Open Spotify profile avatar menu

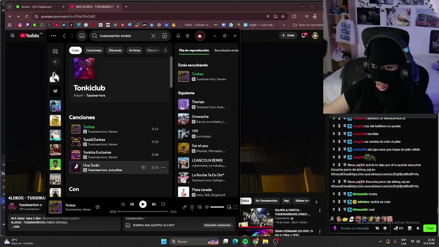point(200,36)
